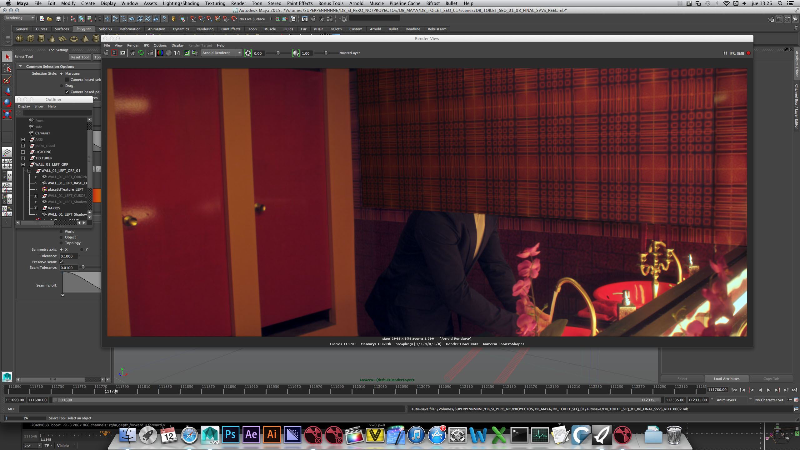
Task: Select the World symmetry radio option
Action: point(61,232)
